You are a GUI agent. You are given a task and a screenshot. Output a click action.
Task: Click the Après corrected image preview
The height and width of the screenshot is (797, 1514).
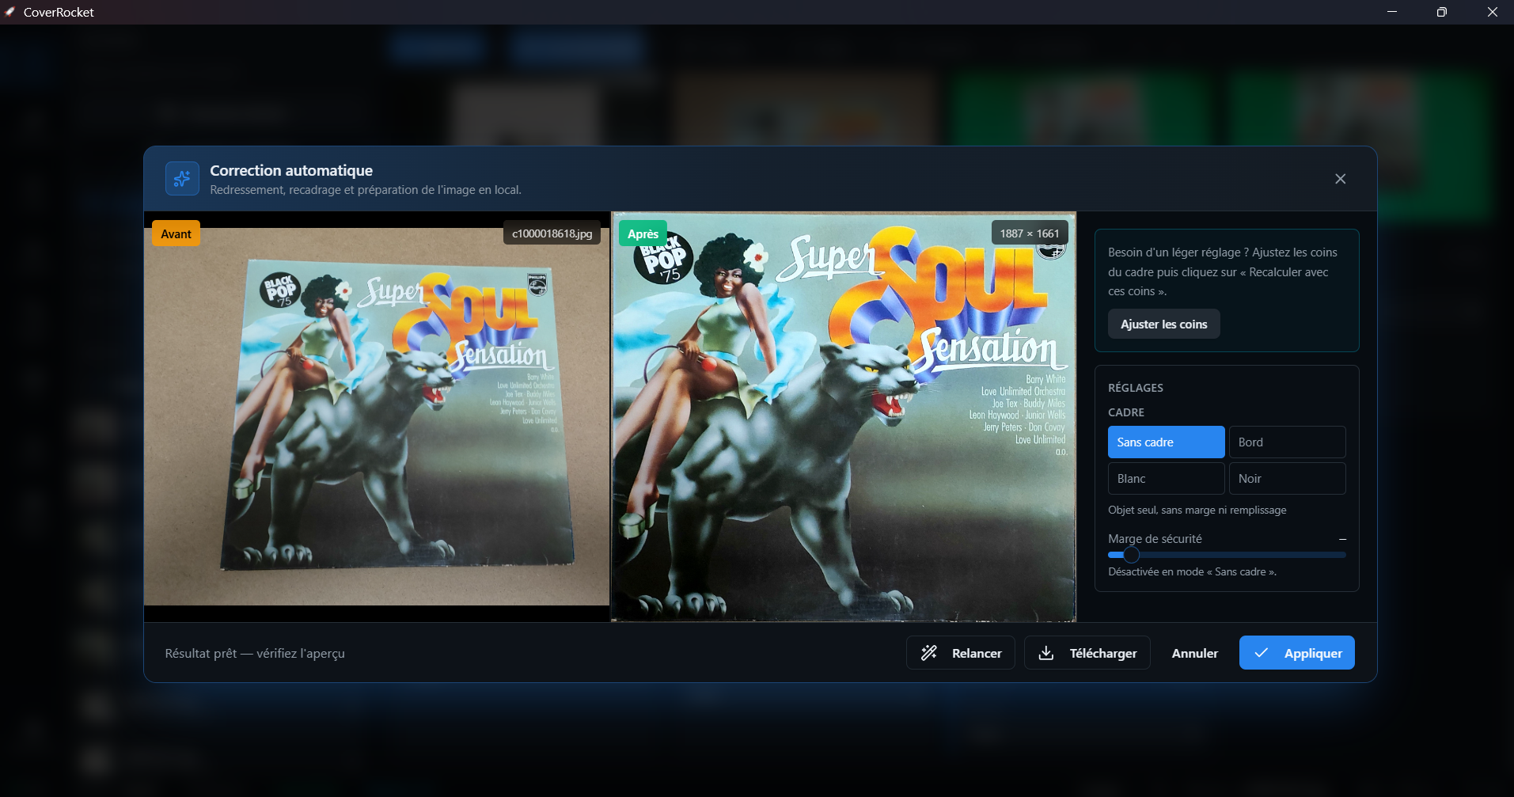coord(844,417)
